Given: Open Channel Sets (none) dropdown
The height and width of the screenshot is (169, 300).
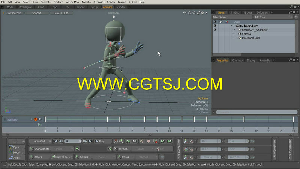Looking at the screenshot, I should tap(62, 149).
